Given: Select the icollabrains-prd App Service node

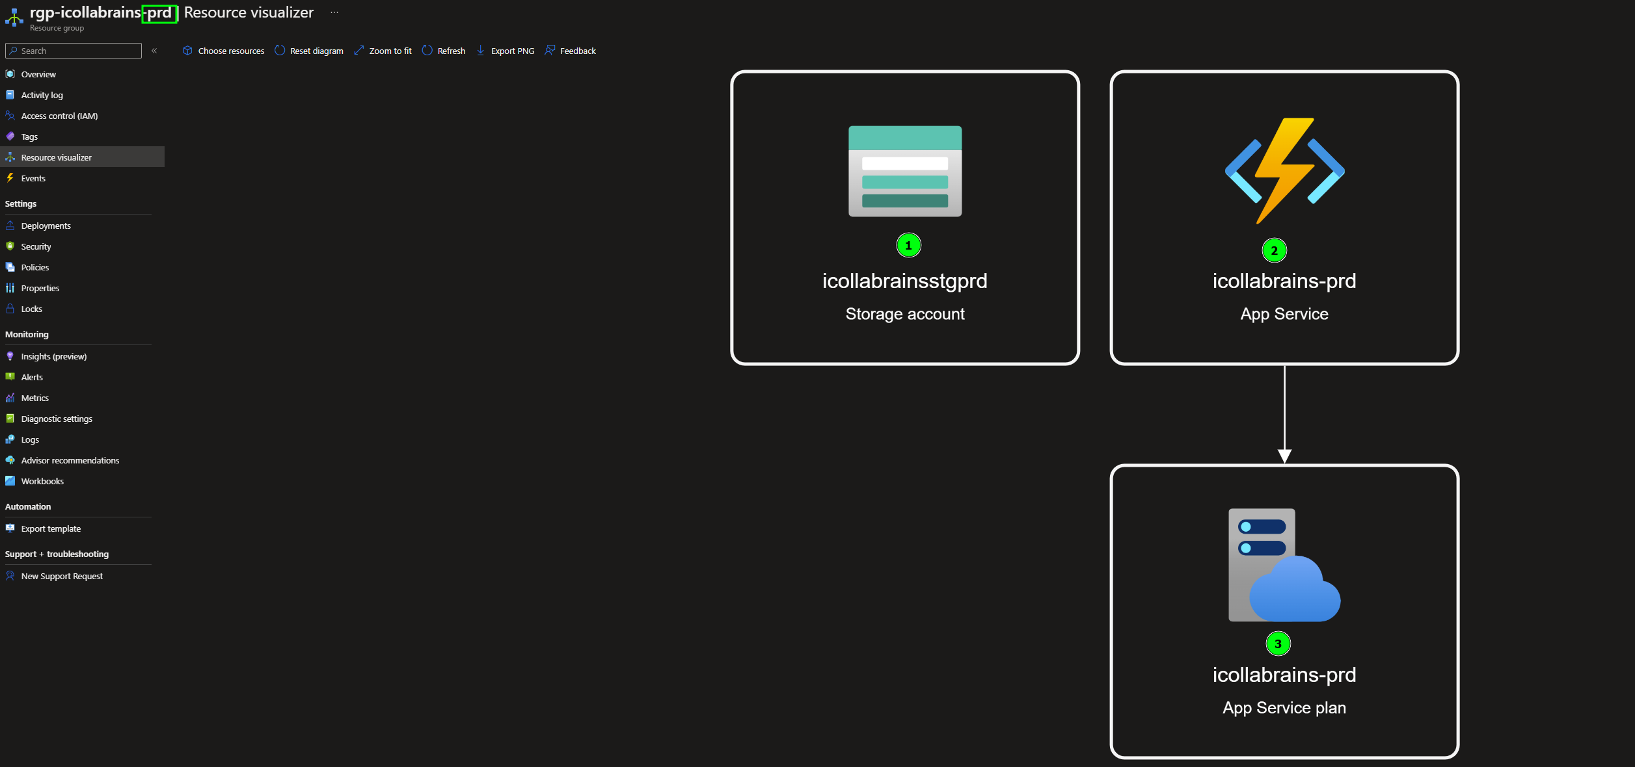Looking at the screenshot, I should coord(1284,218).
